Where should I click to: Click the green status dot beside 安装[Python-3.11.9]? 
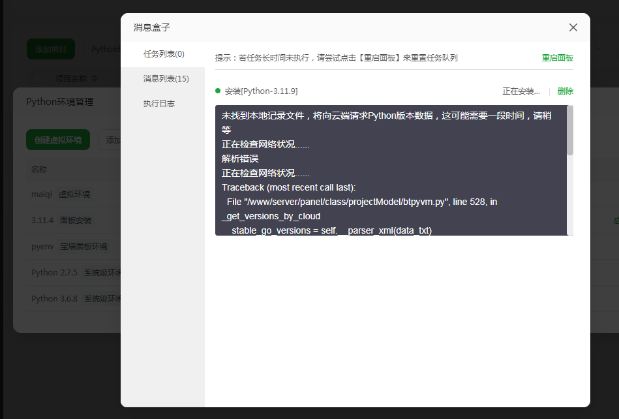click(219, 91)
